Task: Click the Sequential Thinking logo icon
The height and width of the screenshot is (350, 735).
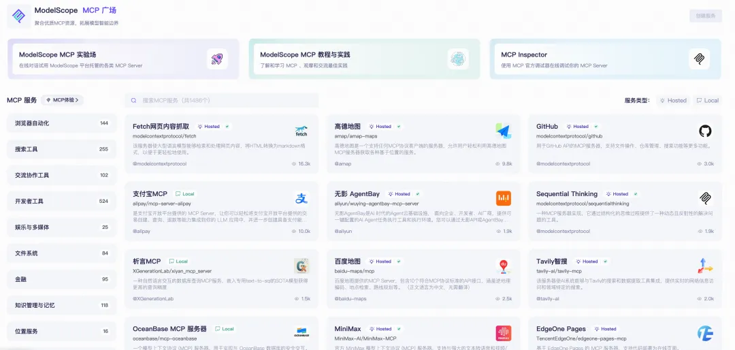Action: click(705, 198)
